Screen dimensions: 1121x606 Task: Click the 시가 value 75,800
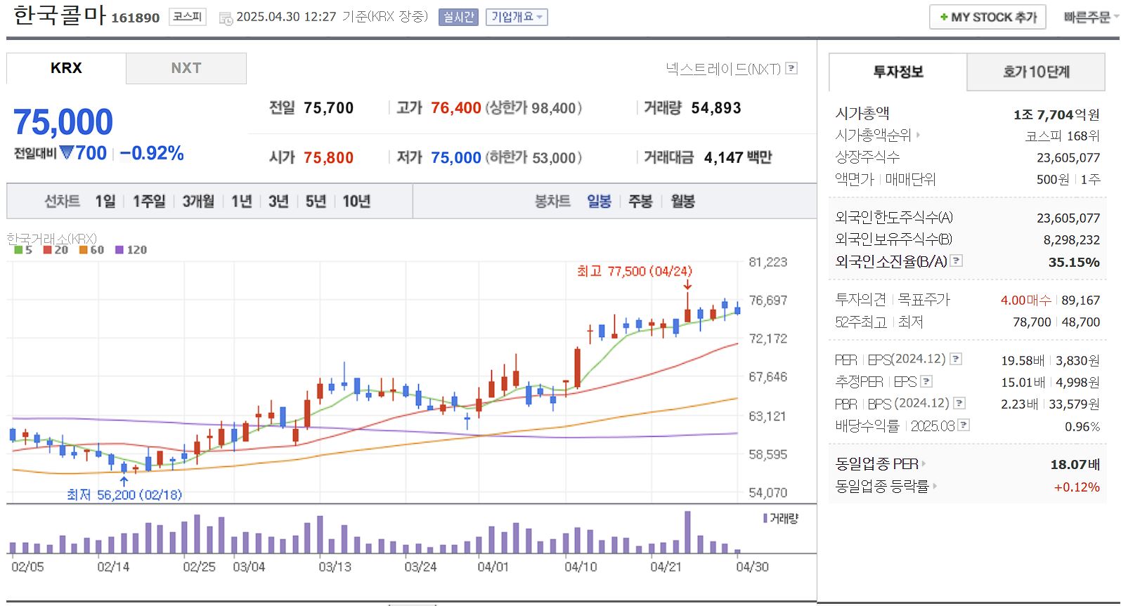[x=329, y=157]
